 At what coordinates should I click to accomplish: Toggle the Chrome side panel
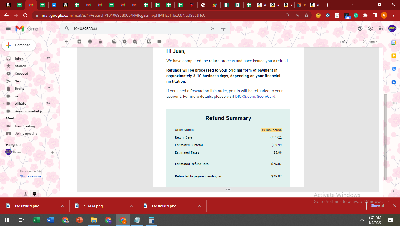pos(375,15)
